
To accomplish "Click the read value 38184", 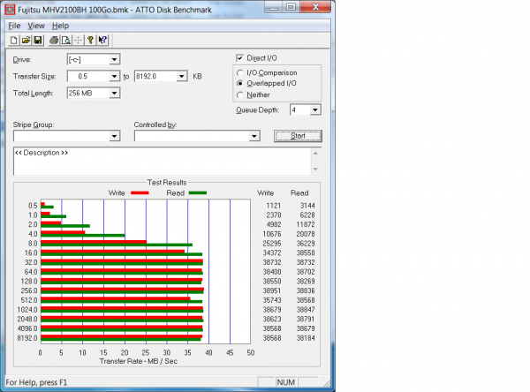I will tap(306, 338).
